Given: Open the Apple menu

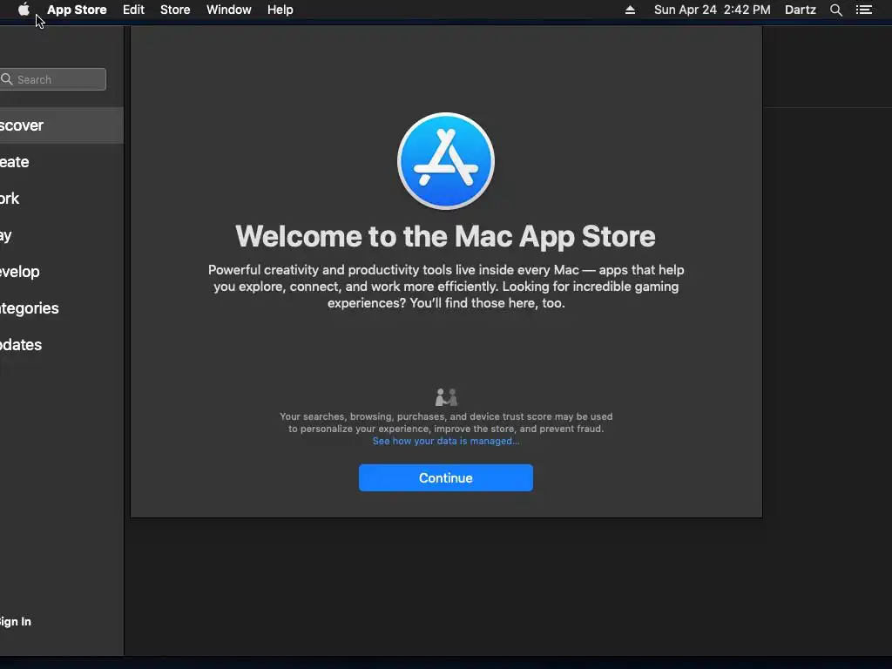Looking at the screenshot, I should coord(24,10).
